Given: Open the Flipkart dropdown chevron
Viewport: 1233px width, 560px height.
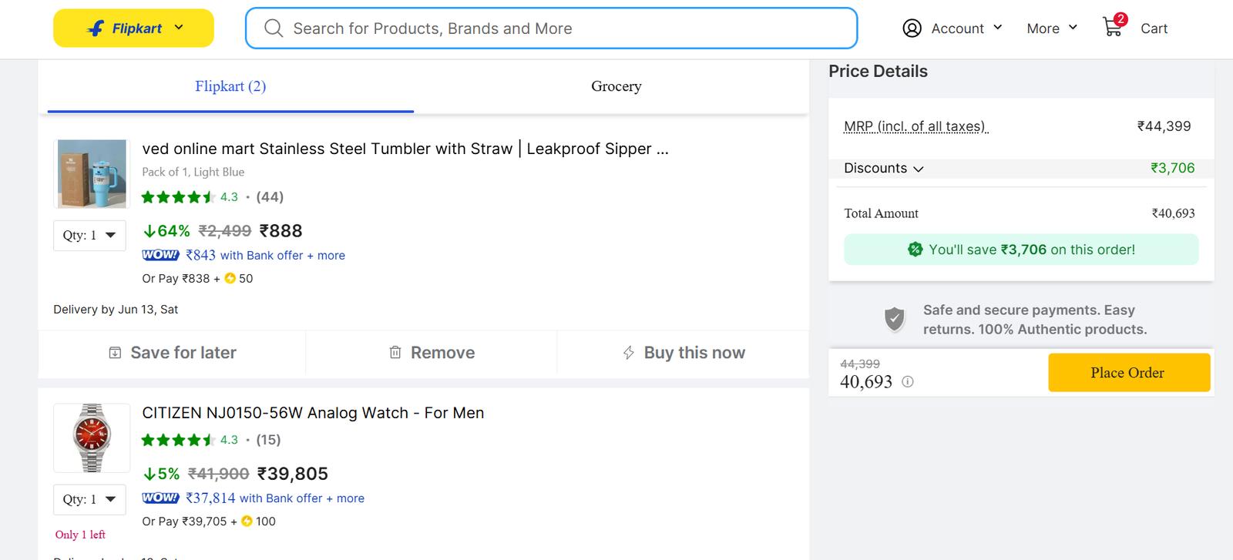Looking at the screenshot, I should coord(179,28).
